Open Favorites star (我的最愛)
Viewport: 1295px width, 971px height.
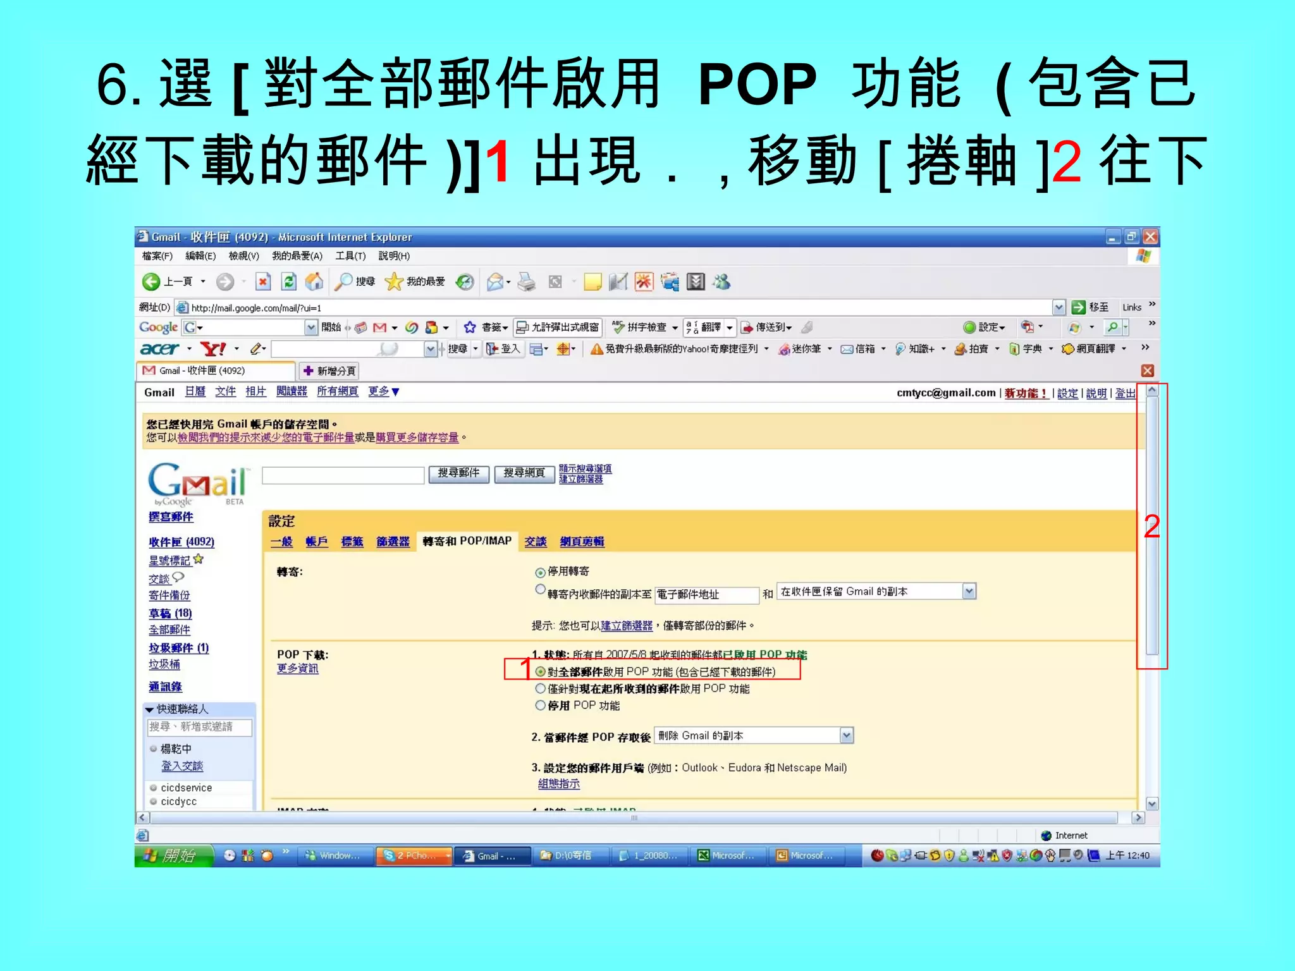[394, 281]
